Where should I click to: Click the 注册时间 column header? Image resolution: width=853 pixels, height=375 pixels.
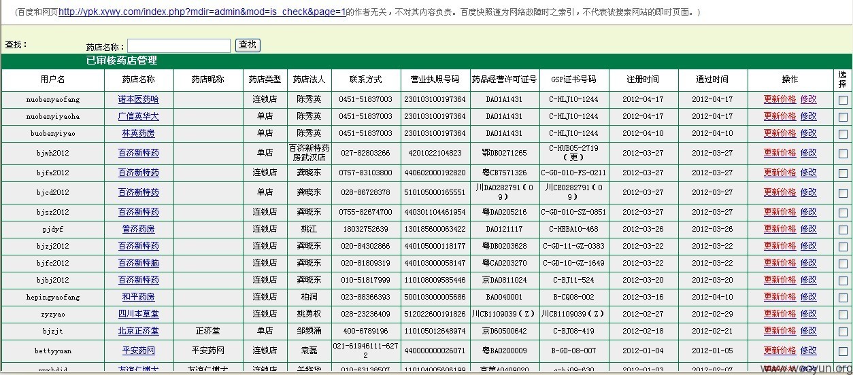(643, 79)
